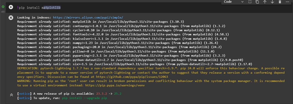Click the first '[notice]' label

pyautogui.click(x=24, y=94)
